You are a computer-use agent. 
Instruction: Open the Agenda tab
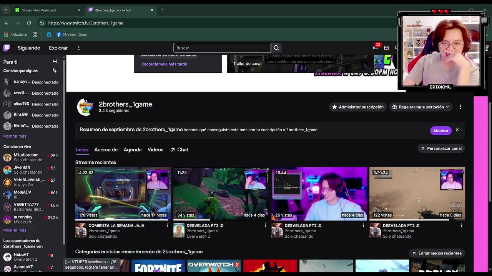click(133, 149)
